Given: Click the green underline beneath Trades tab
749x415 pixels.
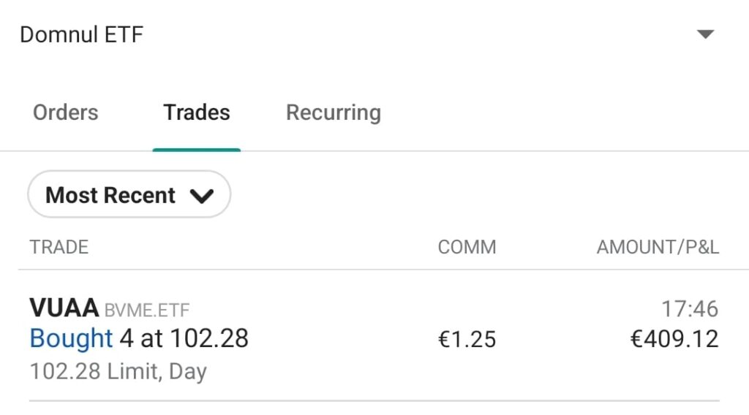Looking at the screenshot, I should tap(196, 149).
